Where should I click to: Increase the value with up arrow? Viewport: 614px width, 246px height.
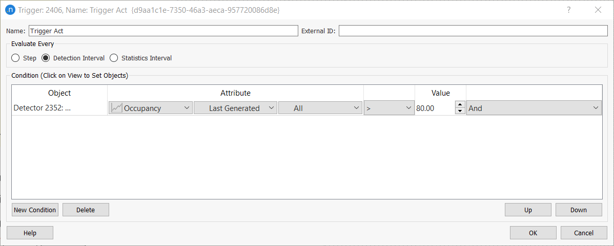tap(460, 105)
